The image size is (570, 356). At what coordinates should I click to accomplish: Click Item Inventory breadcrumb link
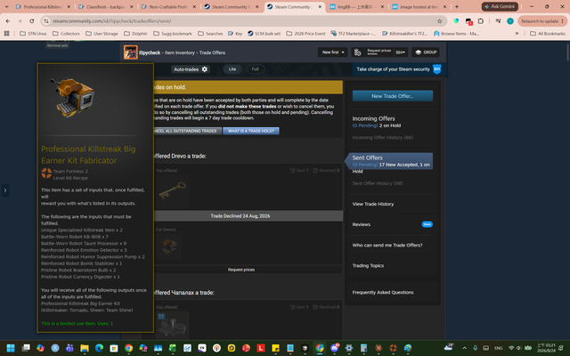pos(180,53)
